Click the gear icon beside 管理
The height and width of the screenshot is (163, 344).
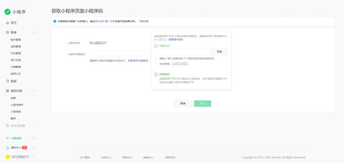coord(8,33)
